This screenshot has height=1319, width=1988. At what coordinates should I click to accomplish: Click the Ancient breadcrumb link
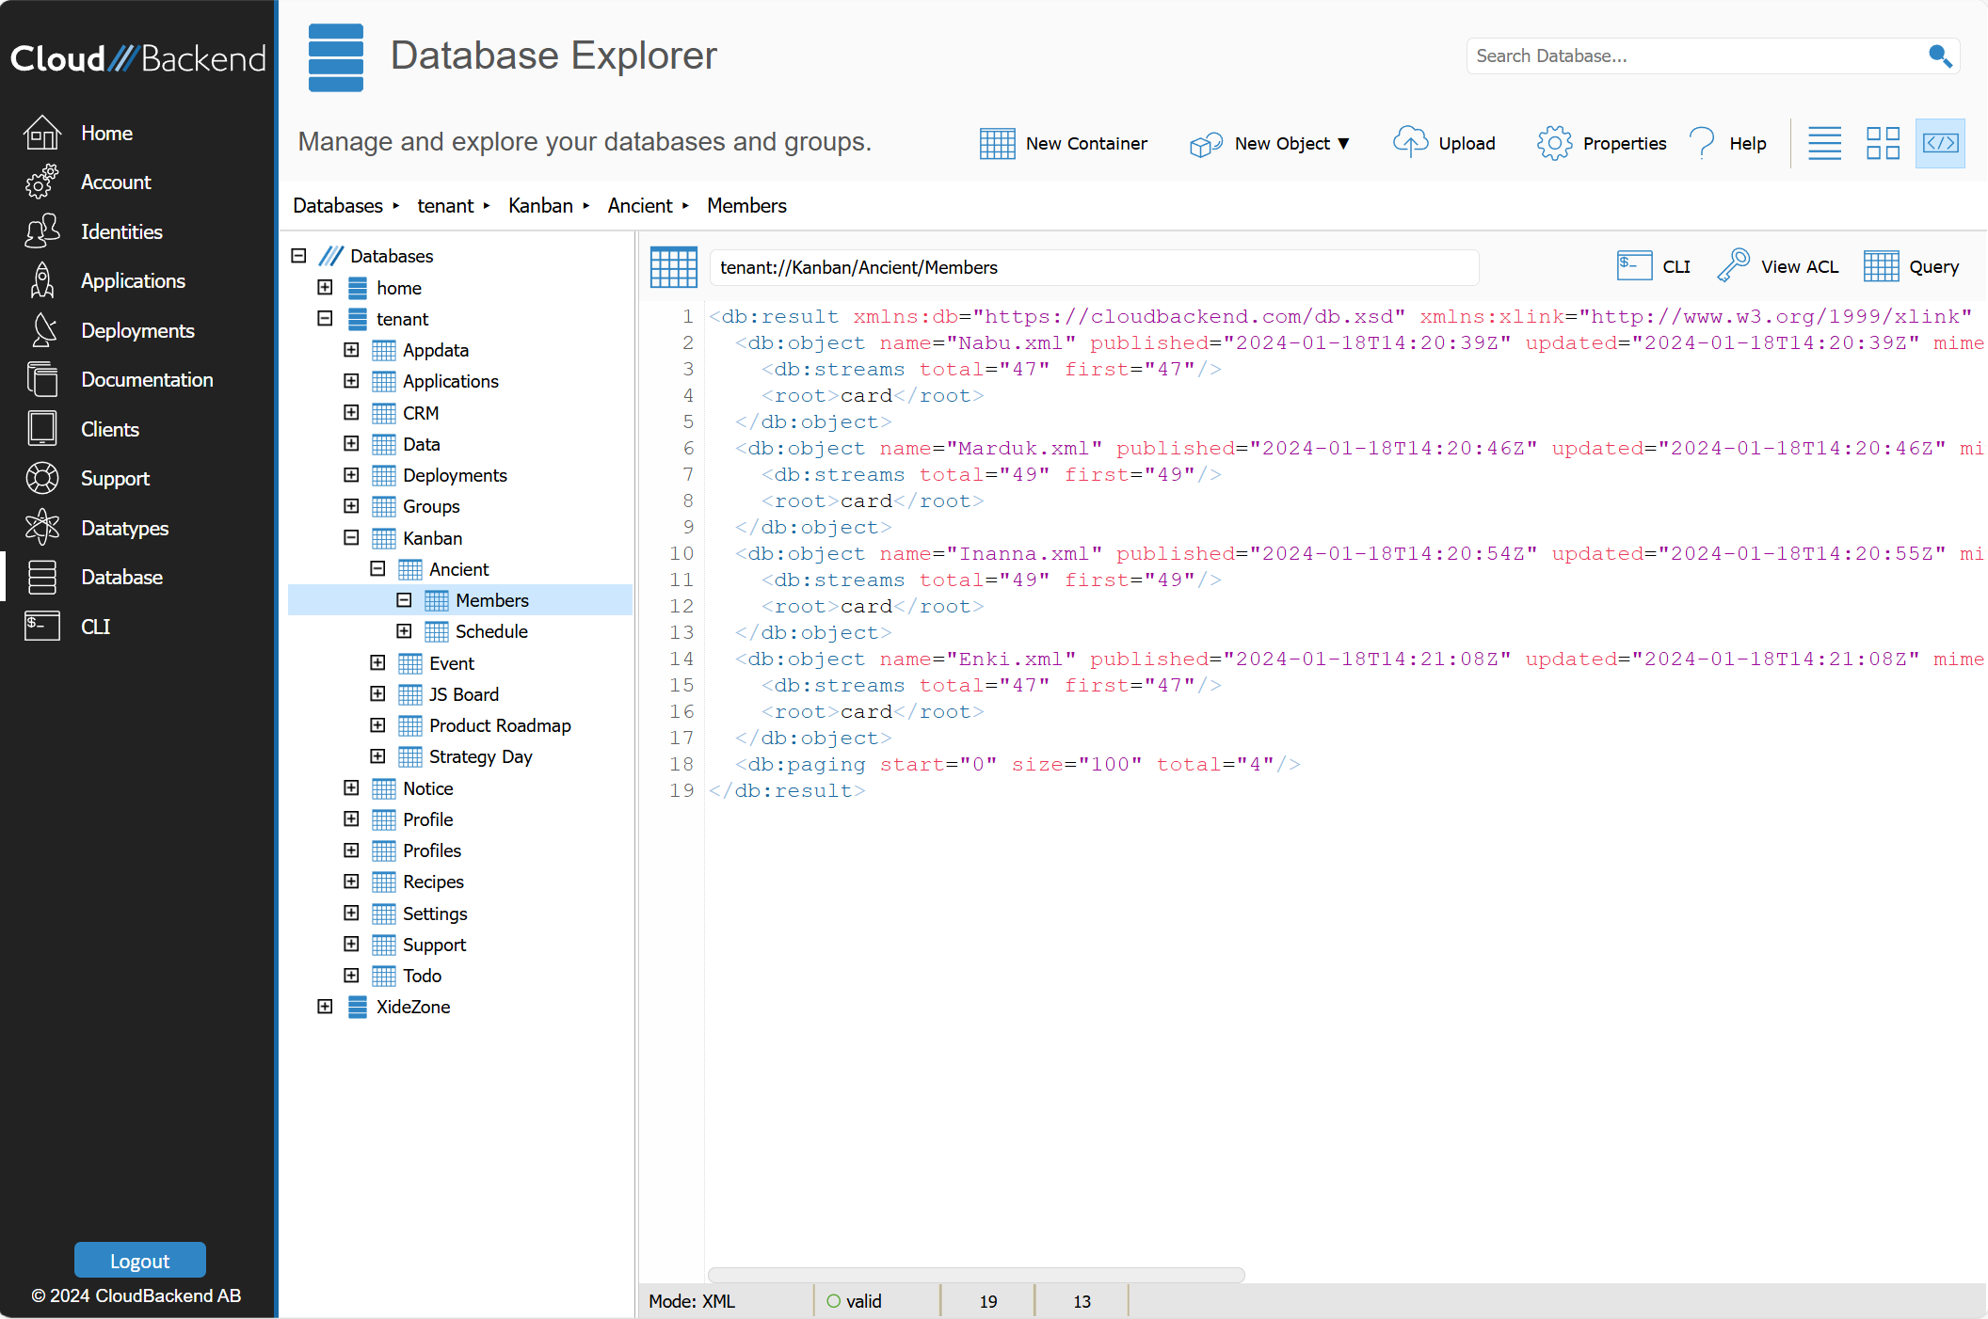[639, 206]
